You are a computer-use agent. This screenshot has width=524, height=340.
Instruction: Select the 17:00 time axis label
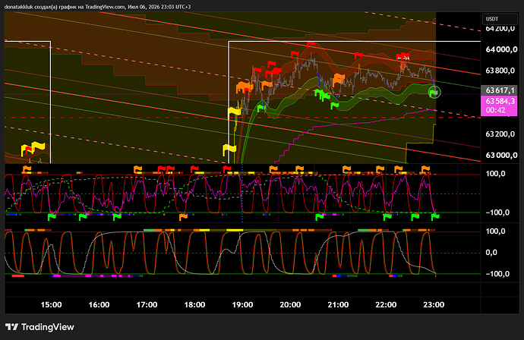(147, 304)
